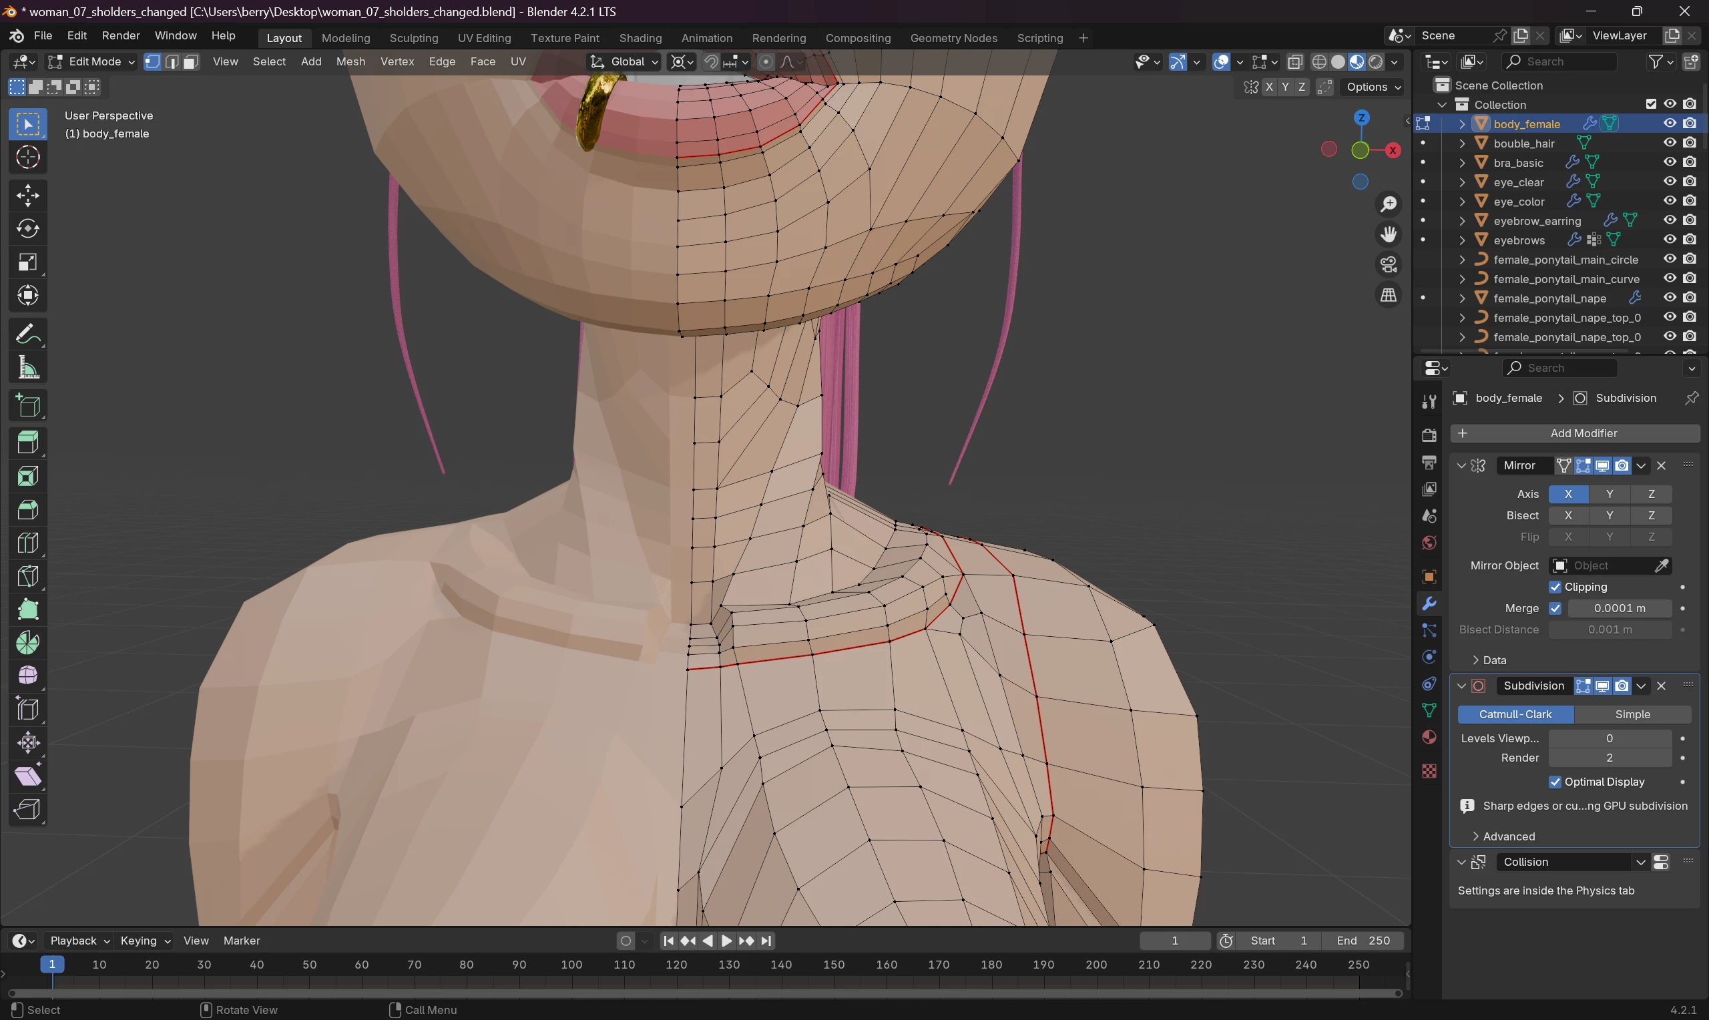Open the Material properties tab
The height and width of the screenshot is (1020, 1709).
(x=1429, y=737)
